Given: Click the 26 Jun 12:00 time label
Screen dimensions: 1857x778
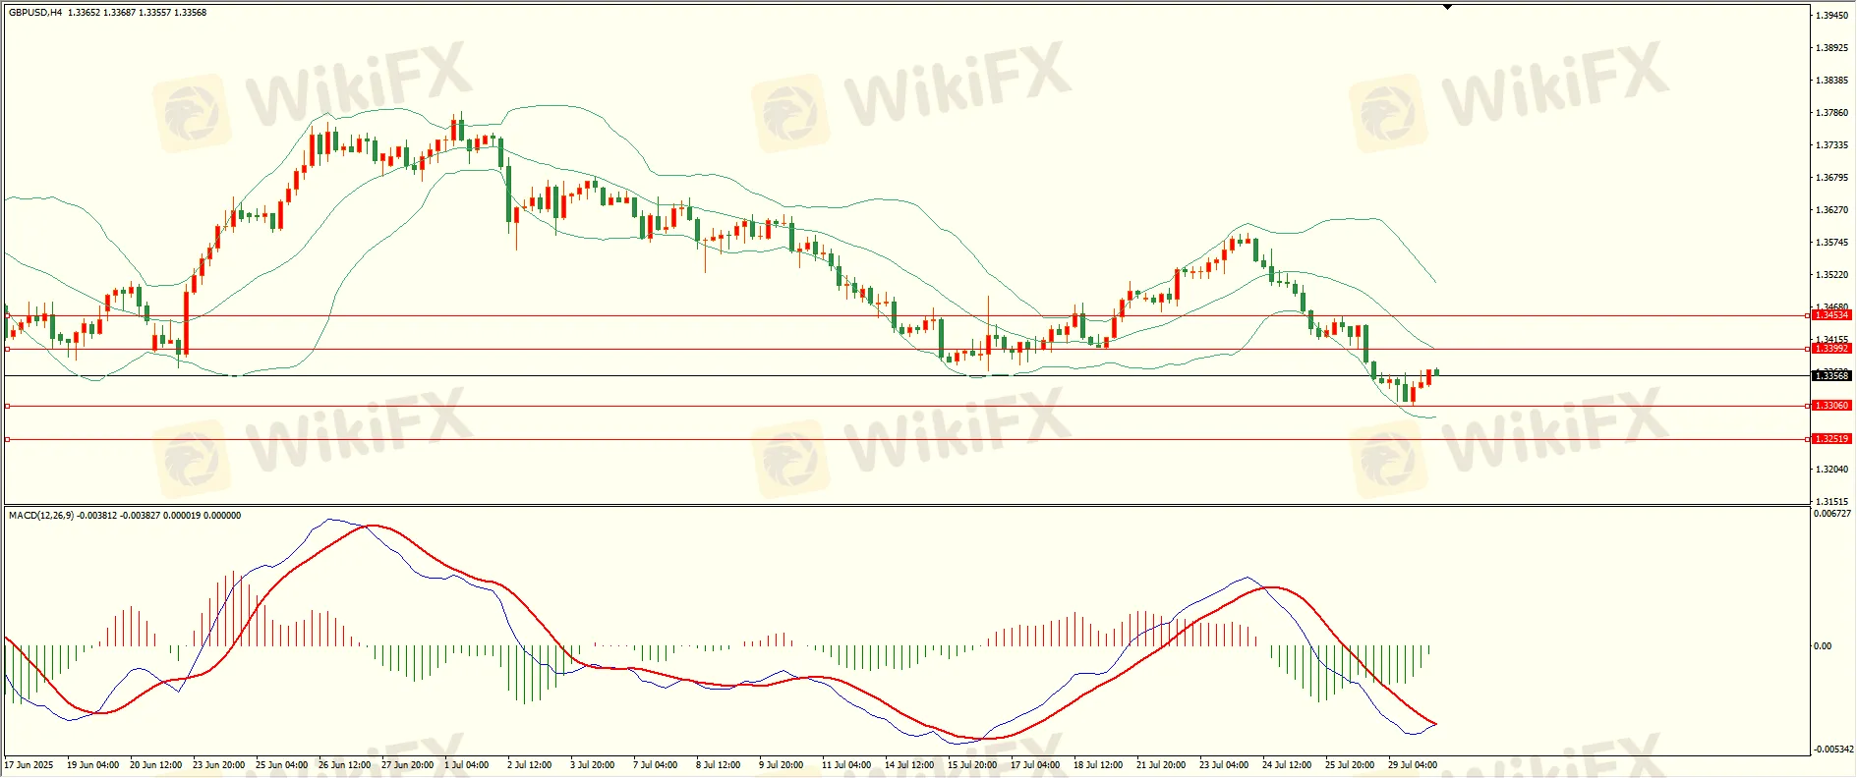Looking at the screenshot, I should [x=344, y=765].
